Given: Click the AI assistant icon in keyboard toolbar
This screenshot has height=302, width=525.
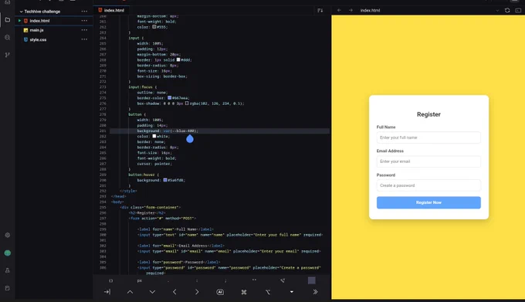Looking at the screenshot, I should [x=220, y=292].
